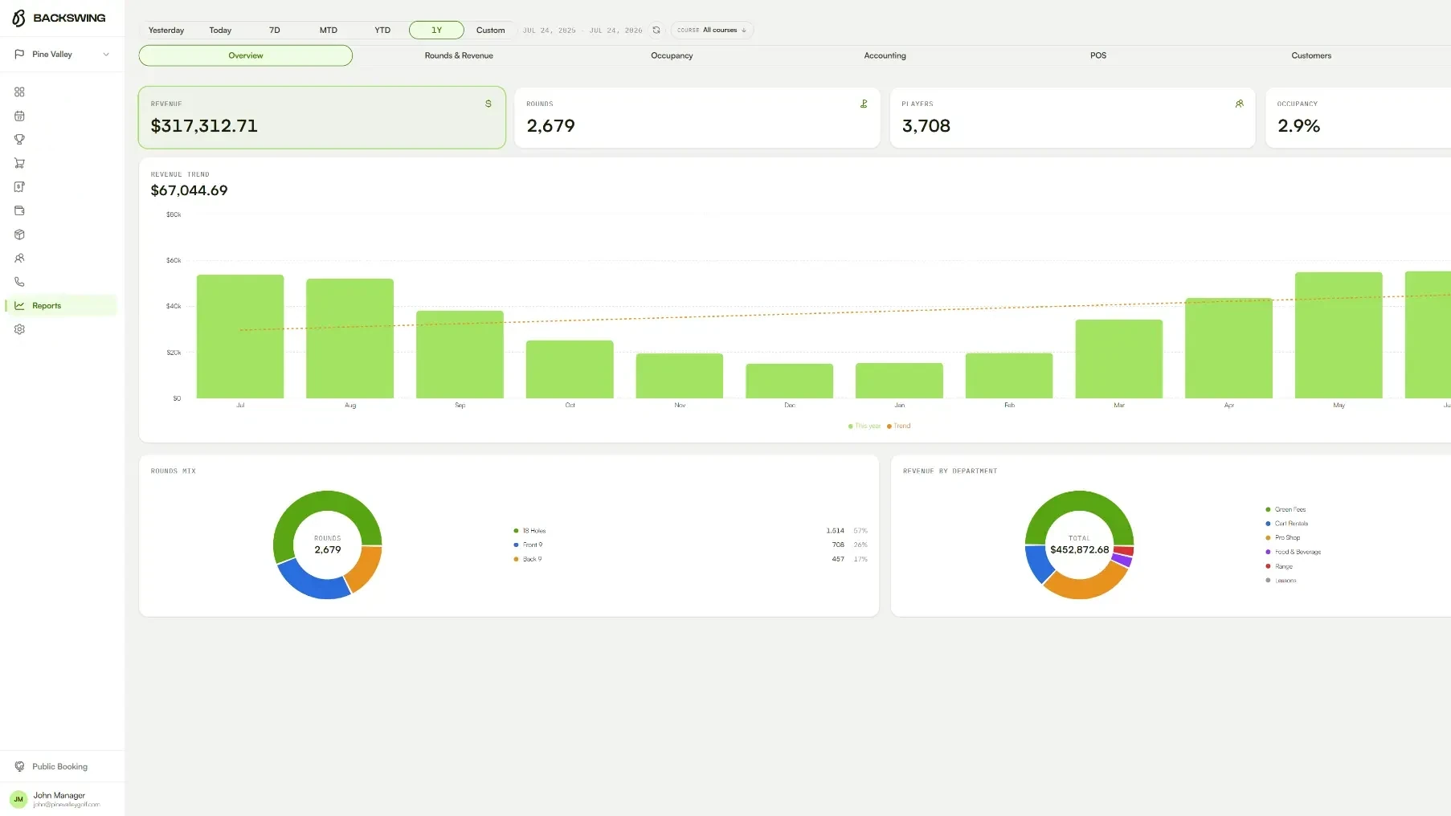This screenshot has height=816, width=1451.
Task: Click the refresh date range icon
Action: [656, 30]
